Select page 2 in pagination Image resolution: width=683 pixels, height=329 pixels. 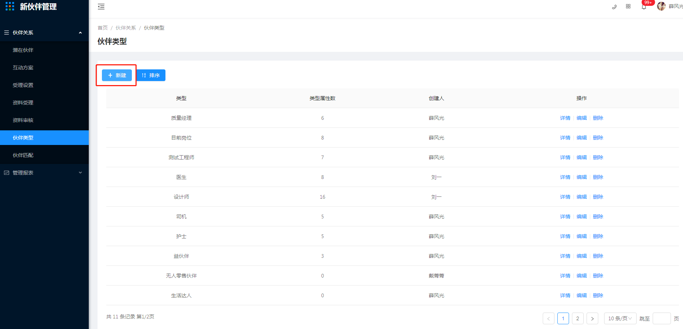pyautogui.click(x=578, y=318)
